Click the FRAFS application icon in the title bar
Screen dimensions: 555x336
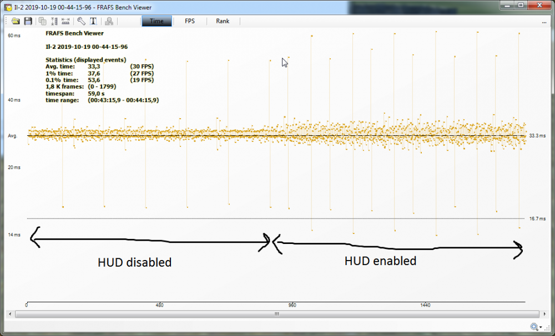pyautogui.click(x=8, y=7)
